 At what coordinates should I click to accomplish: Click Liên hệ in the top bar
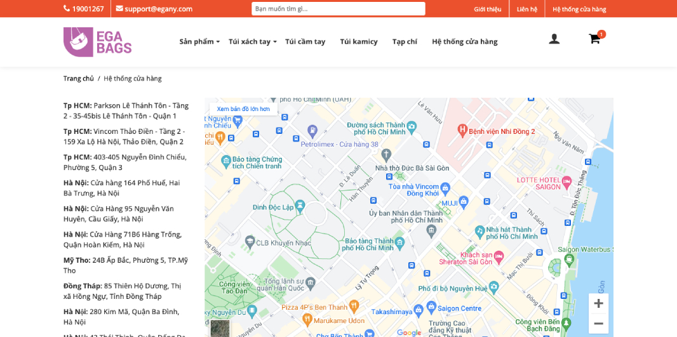[526, 9]
